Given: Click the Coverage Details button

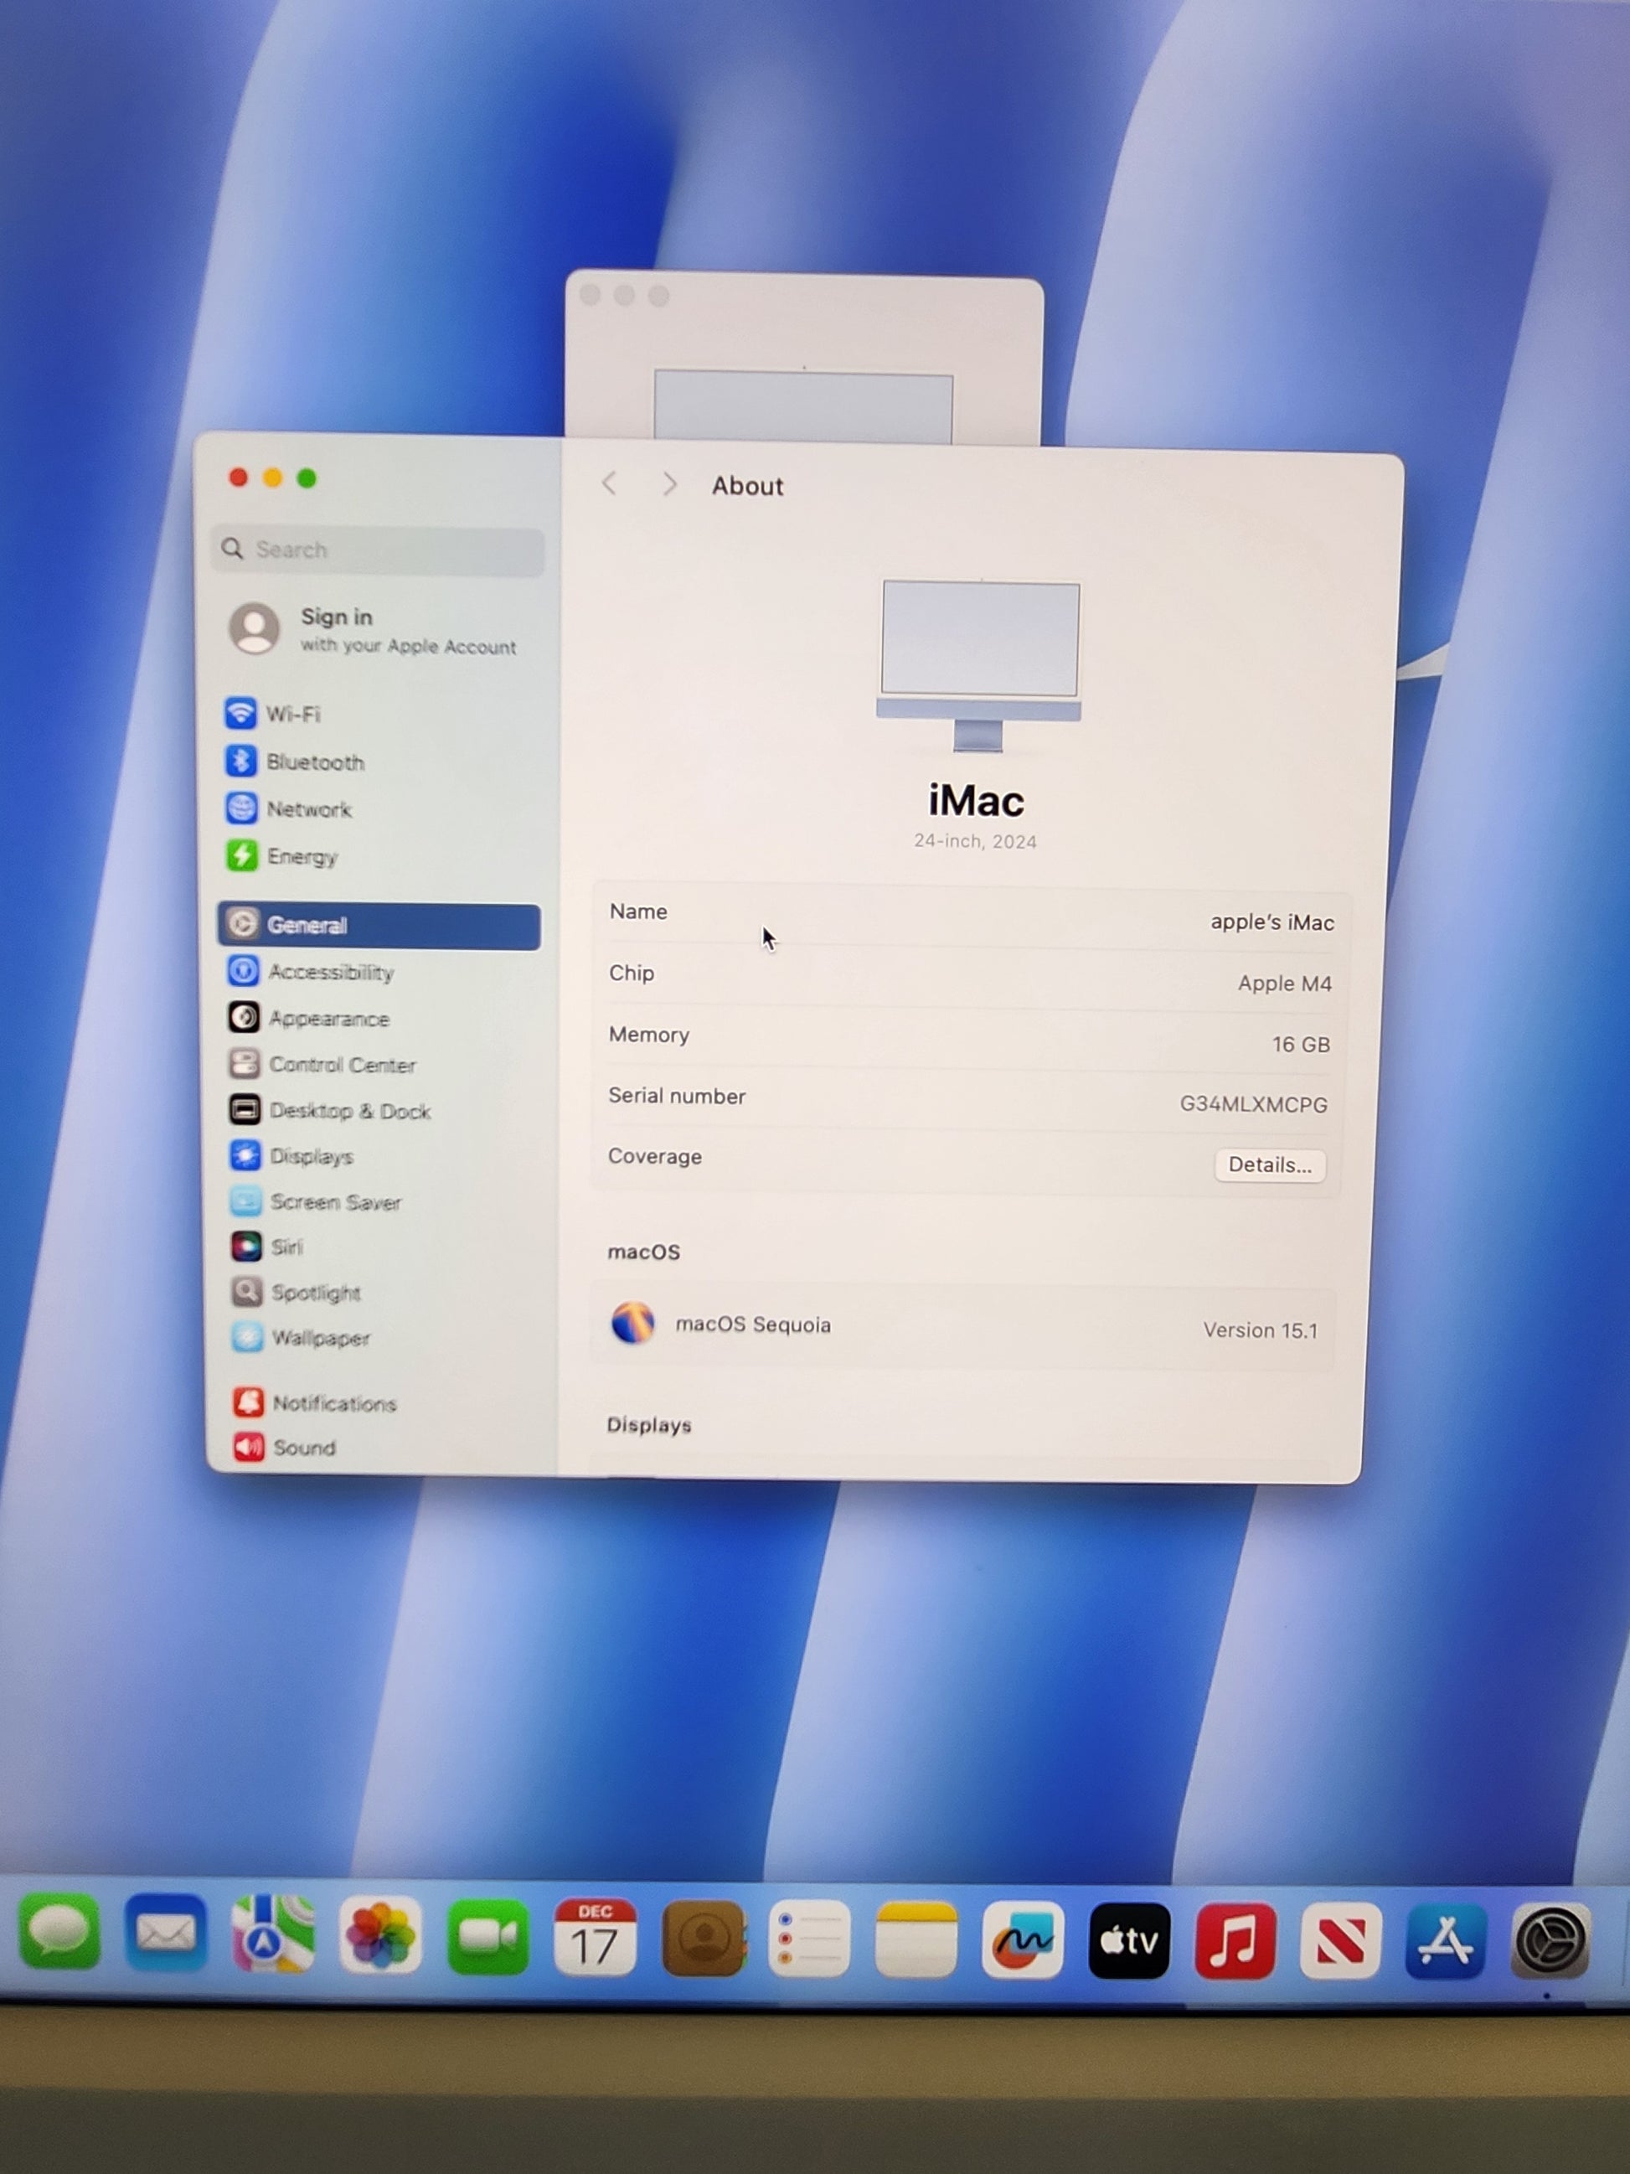Looking at the screenshot, I should tap(1268, 1164).
